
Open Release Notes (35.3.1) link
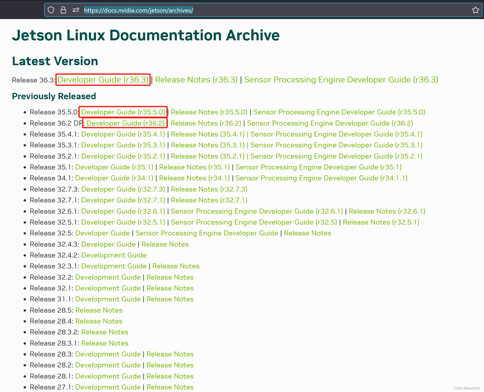pyautogui.click(x=208, y=145)
